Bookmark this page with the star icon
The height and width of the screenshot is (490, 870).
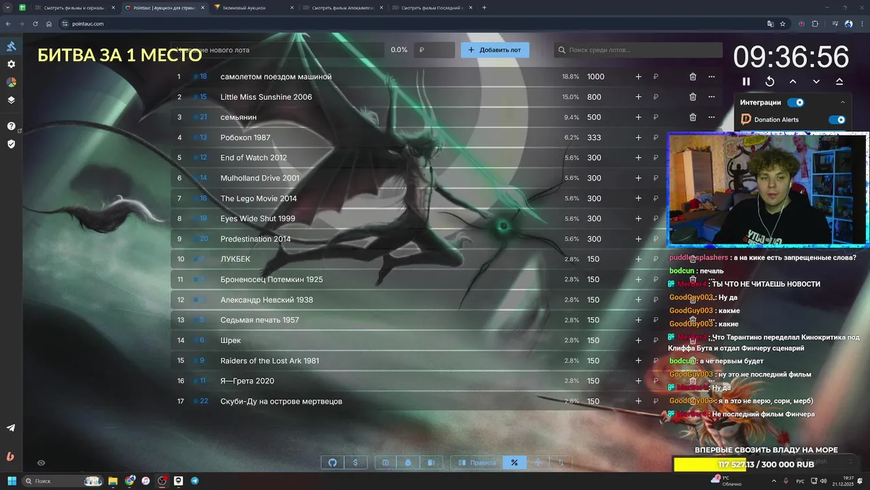[x=783, y=24]
